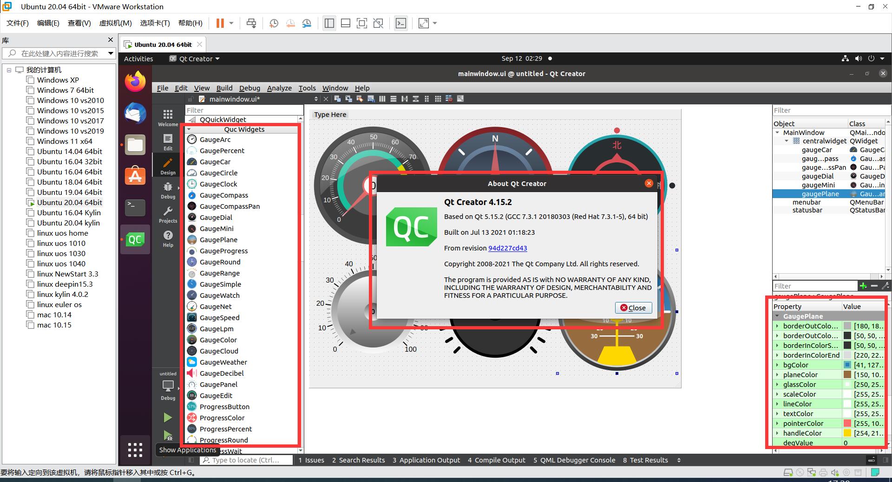
Task: Toggle VMware full screen mode
Action: click(362, 23)
